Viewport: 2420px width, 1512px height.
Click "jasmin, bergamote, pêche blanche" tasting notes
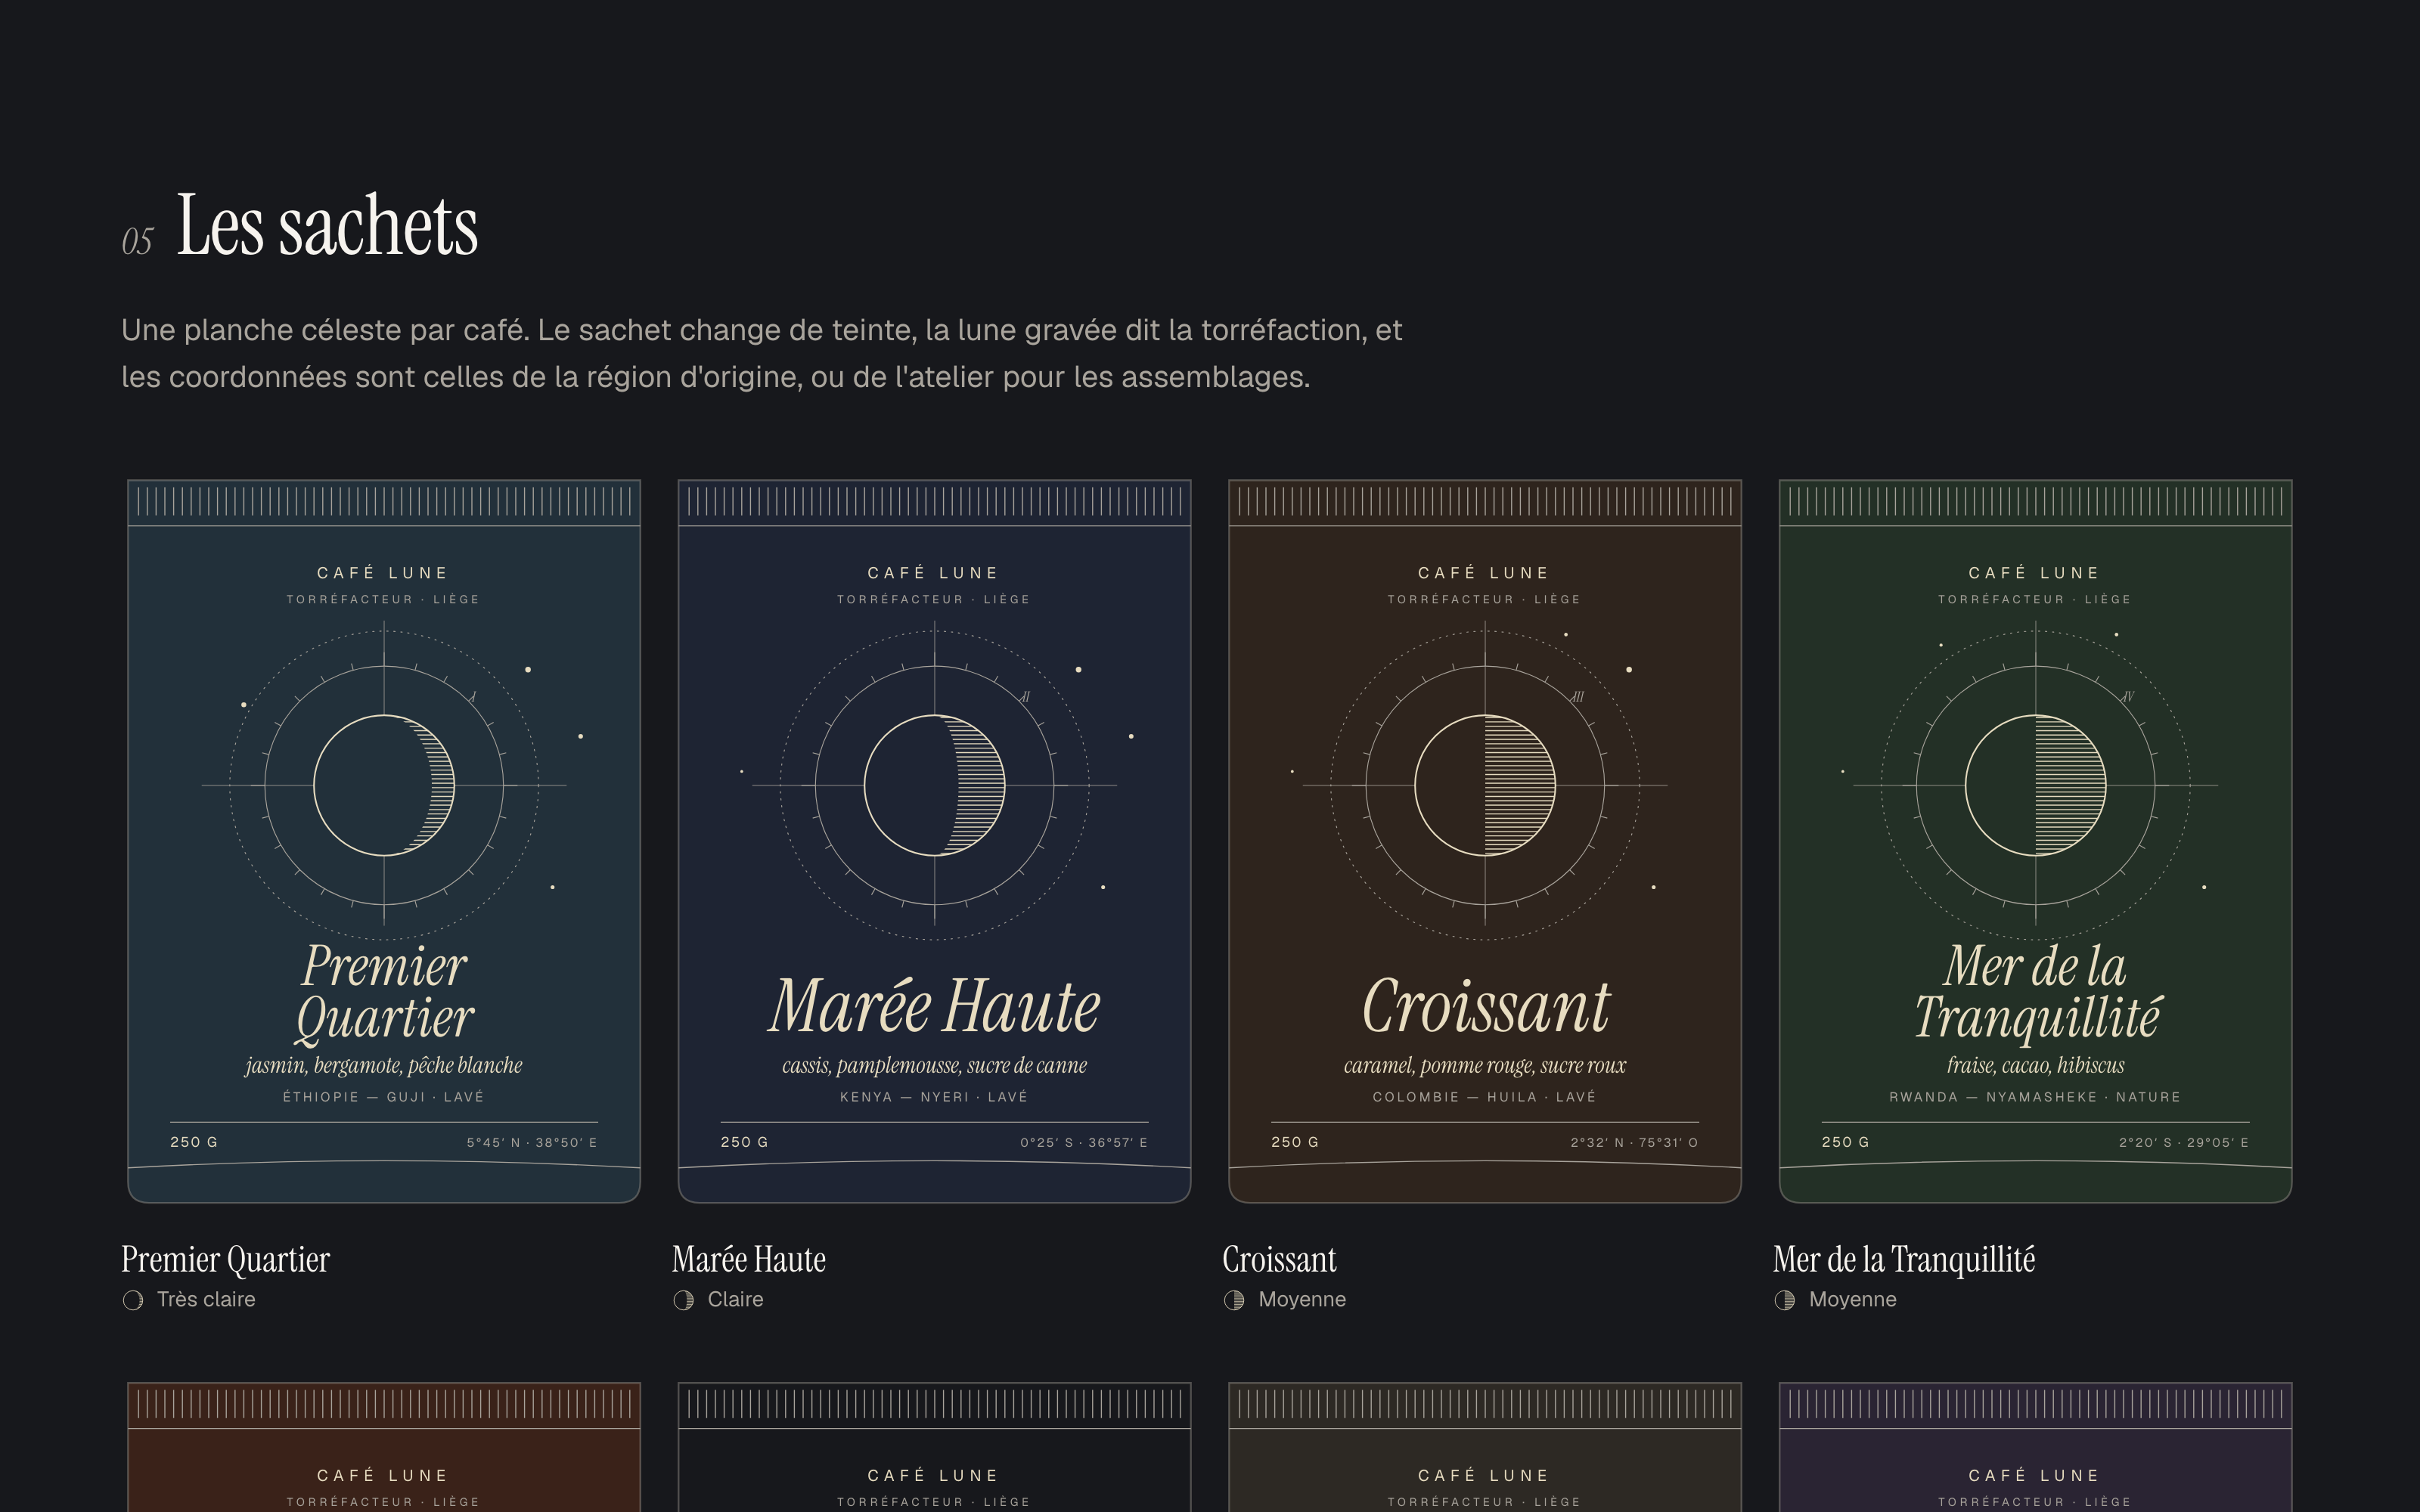384,1066
